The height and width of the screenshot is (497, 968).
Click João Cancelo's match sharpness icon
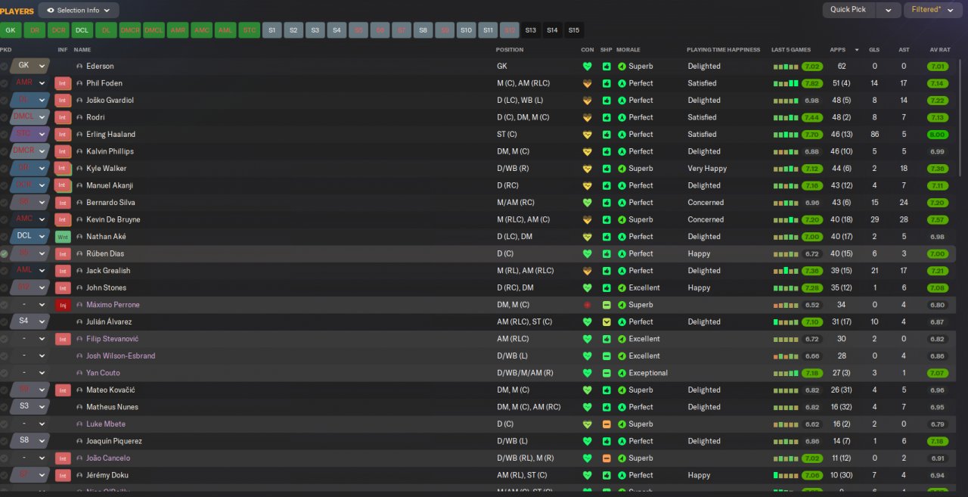tap(607, 458)
